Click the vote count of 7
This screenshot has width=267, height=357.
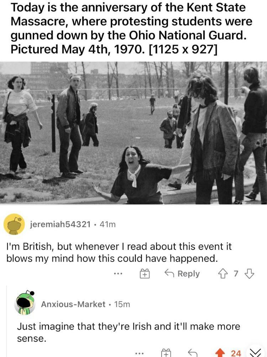click(236, 273)
